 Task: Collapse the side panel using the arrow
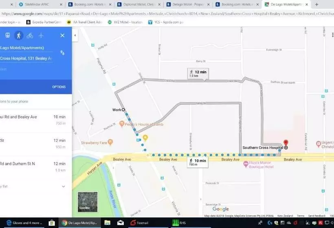pos(75,35)
